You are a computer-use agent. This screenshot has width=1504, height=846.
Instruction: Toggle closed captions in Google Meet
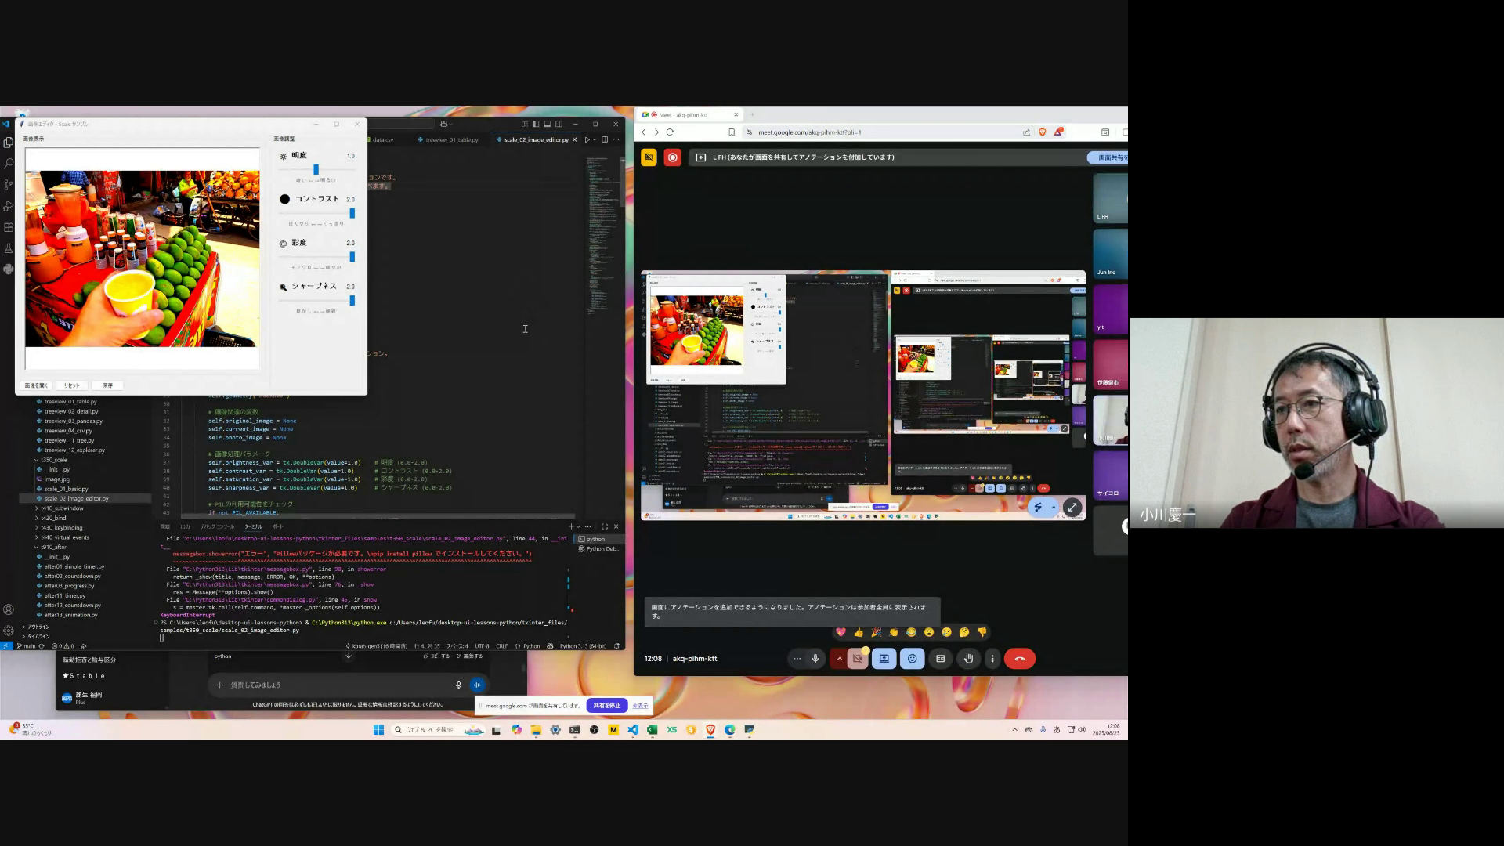point(940,659)
